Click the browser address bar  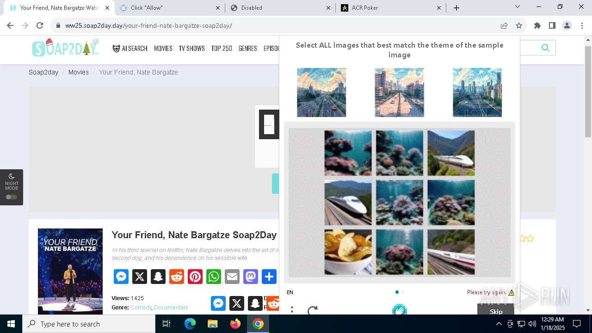click(x=277, y=25)
